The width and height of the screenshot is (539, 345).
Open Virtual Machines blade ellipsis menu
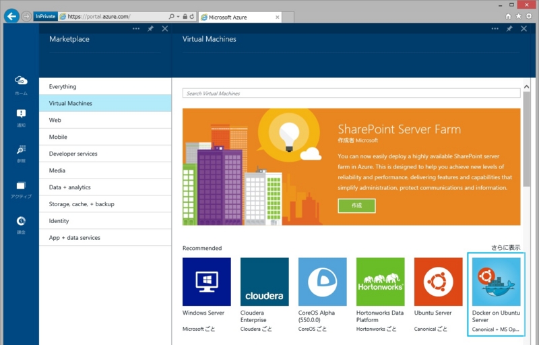[x=495, y=28]
